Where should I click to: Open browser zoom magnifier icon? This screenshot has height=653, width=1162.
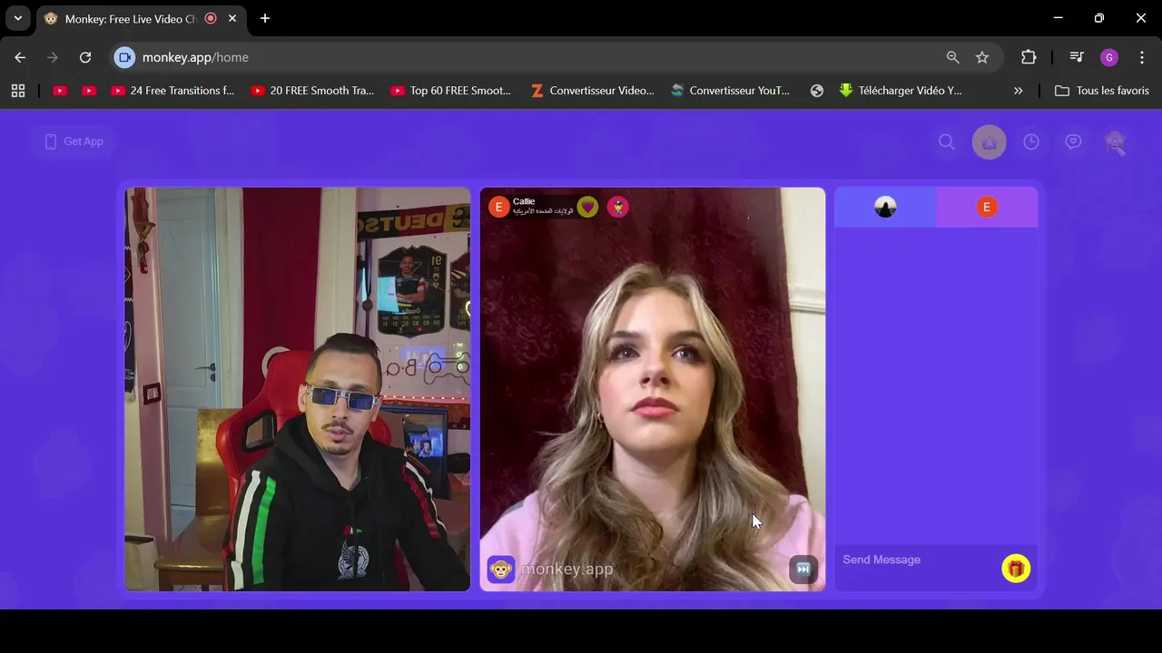pyautogui.click(x=952, y=57)
